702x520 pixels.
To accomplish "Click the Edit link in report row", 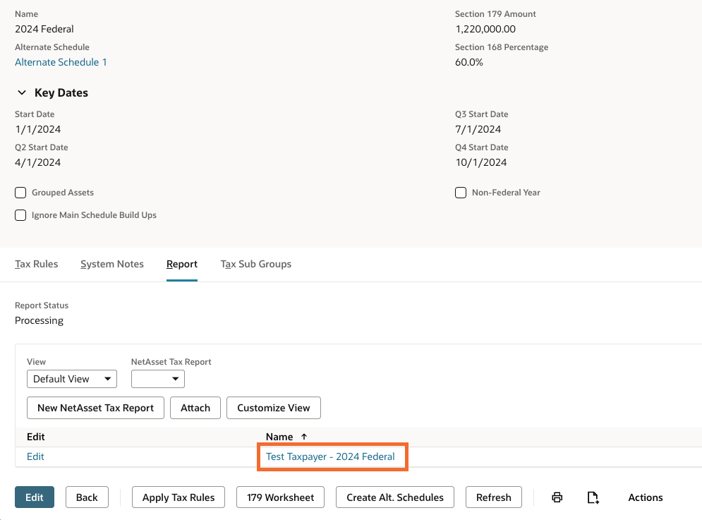I will click(35, 456).
